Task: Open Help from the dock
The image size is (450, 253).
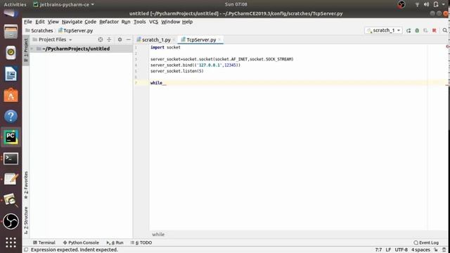Action: (x=11, y=116)
